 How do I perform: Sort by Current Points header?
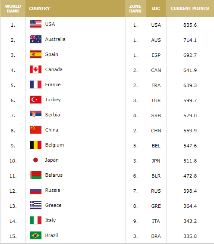click(x=190, y=8)
